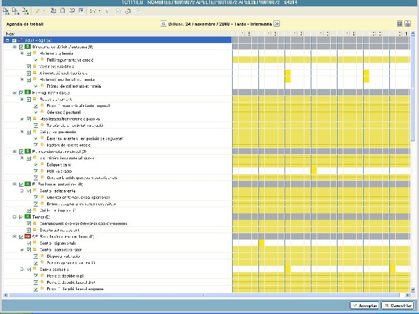This screenshot has height=314, width=419.
Task: Collapse the Temor node
Action: coord(15,217)
